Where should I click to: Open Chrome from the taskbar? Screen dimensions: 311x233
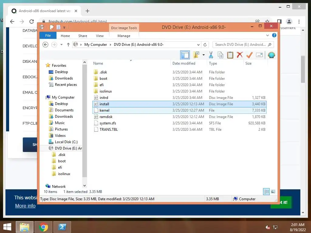pyautogui.click(x=43, y=227)
